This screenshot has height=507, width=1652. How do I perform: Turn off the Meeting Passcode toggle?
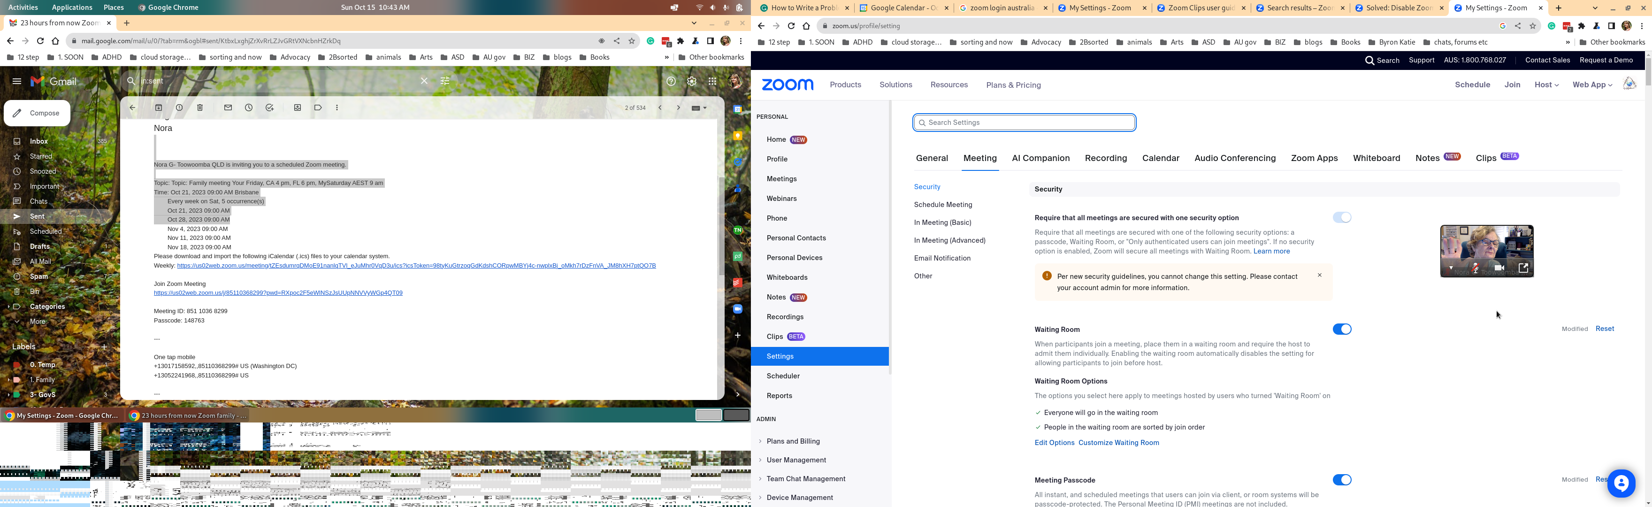coord(1342,479)
